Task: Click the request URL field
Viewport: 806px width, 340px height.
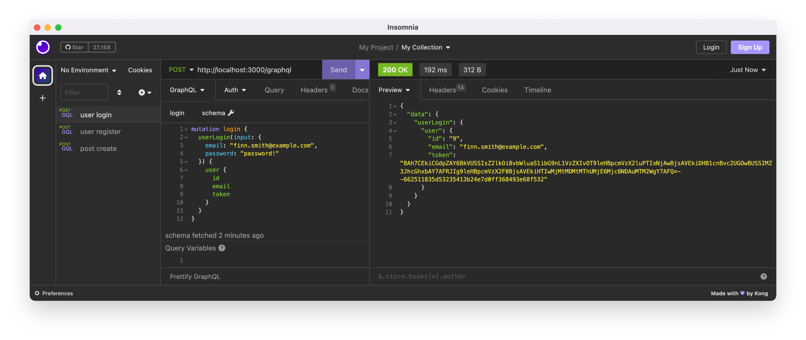Action: click(x=258, y=70)
